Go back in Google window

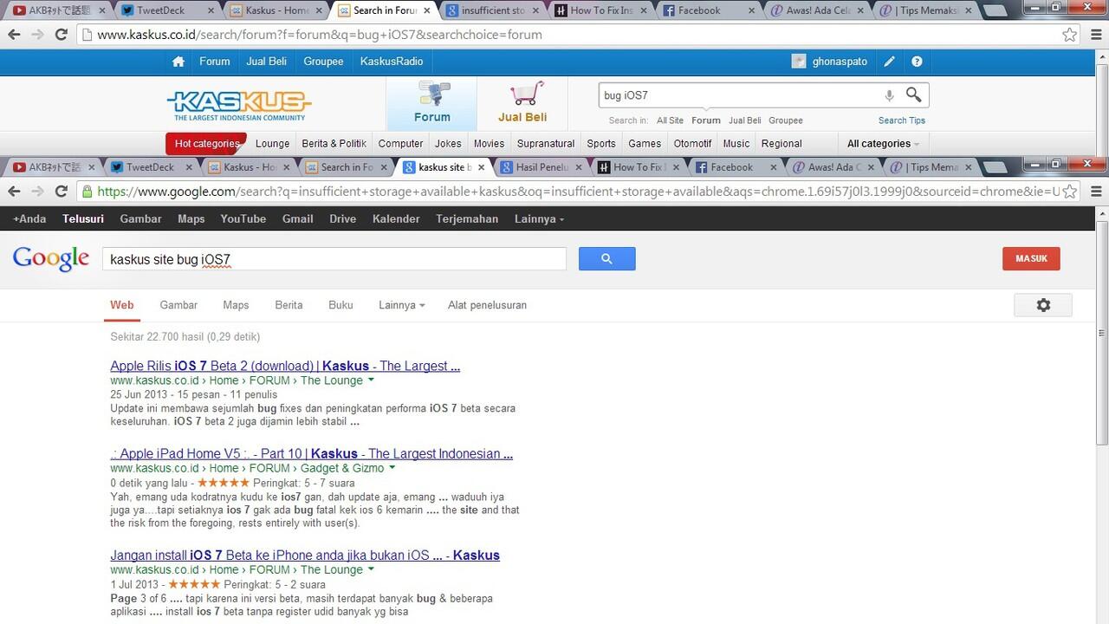coord(14,192)
